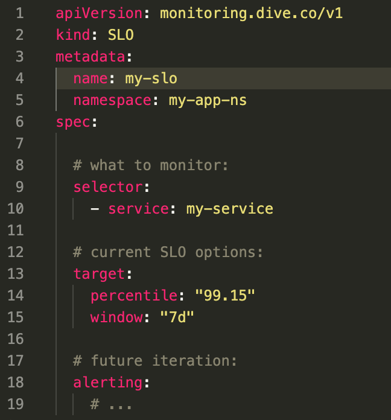The image size is (391, 420).
Task: Click the "99.15" percentile value
Action: pos(225,296)
